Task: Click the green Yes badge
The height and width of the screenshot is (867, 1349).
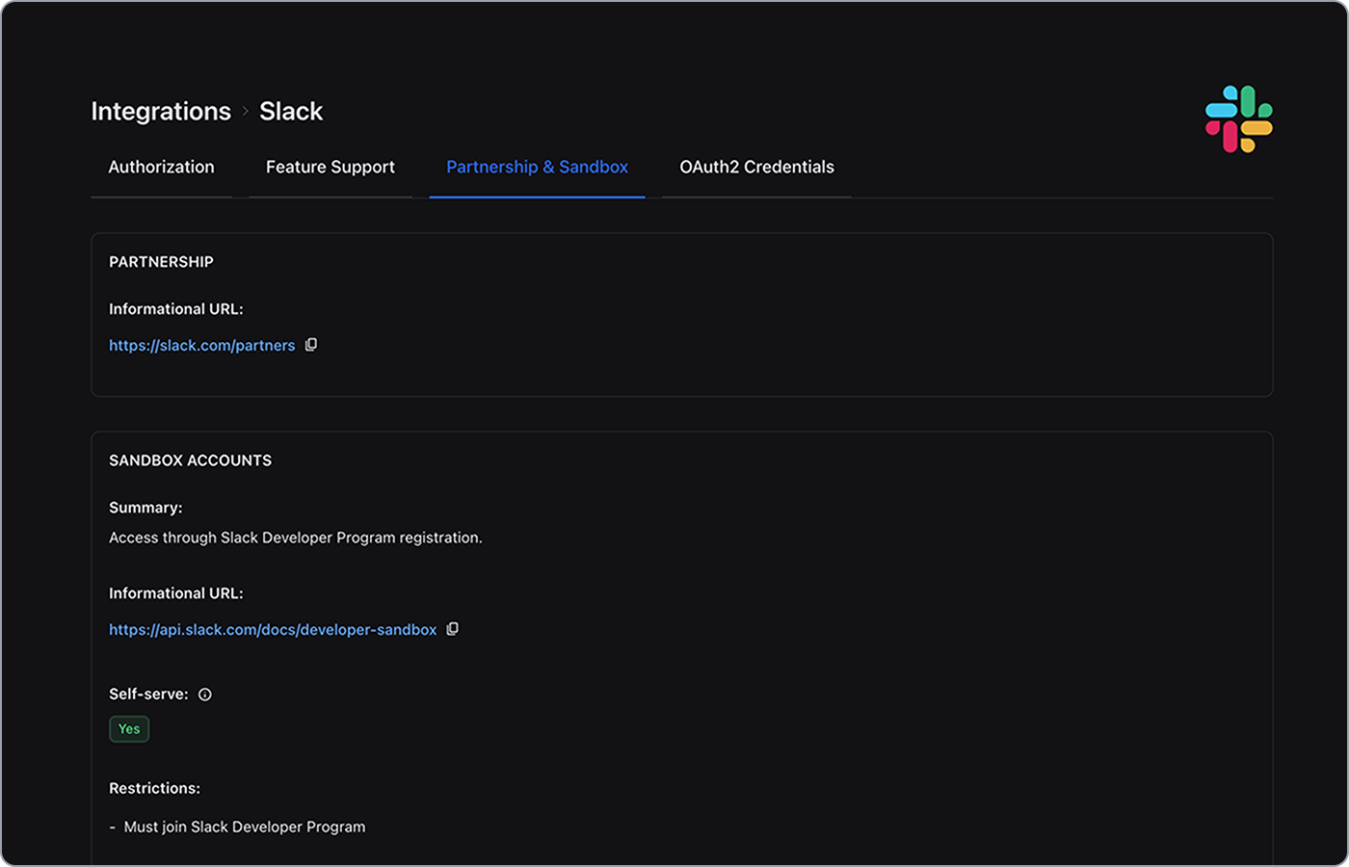Action: click(x=129, y=729)
